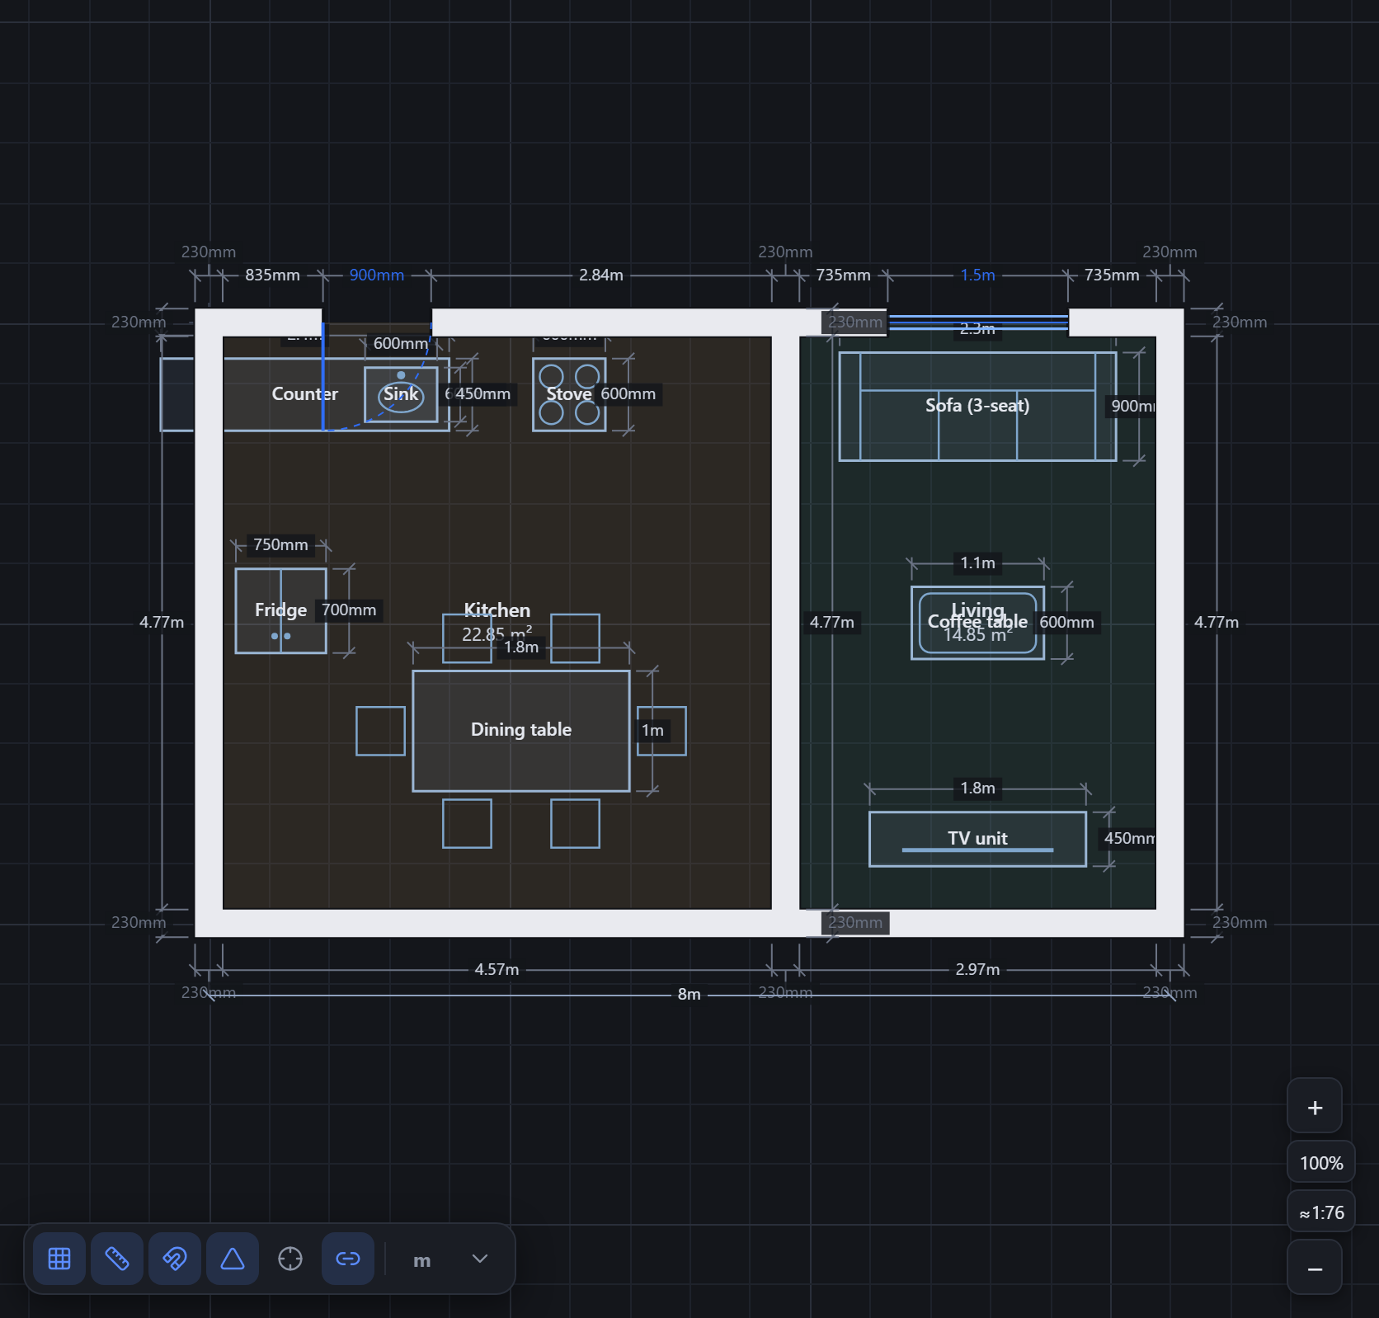Click the 4.57m kitchen width dimension

tap(497, 970)
